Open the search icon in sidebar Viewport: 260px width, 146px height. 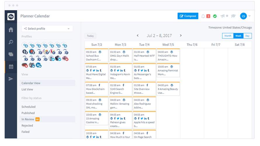tap(11, 42)
